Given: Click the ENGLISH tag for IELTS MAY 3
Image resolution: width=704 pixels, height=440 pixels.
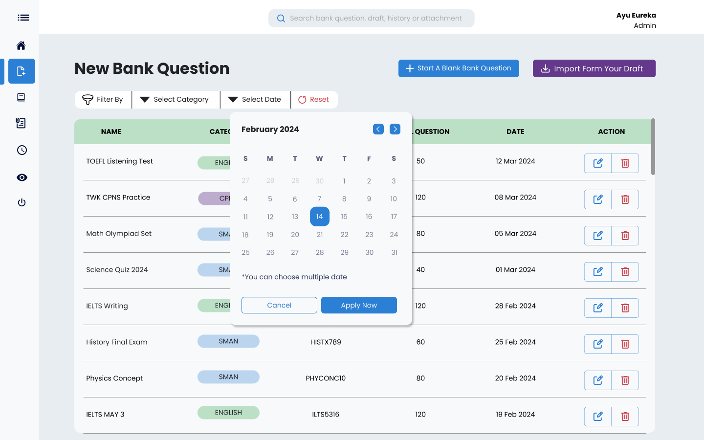Looking at the screenshot, I should click(228, 413).
